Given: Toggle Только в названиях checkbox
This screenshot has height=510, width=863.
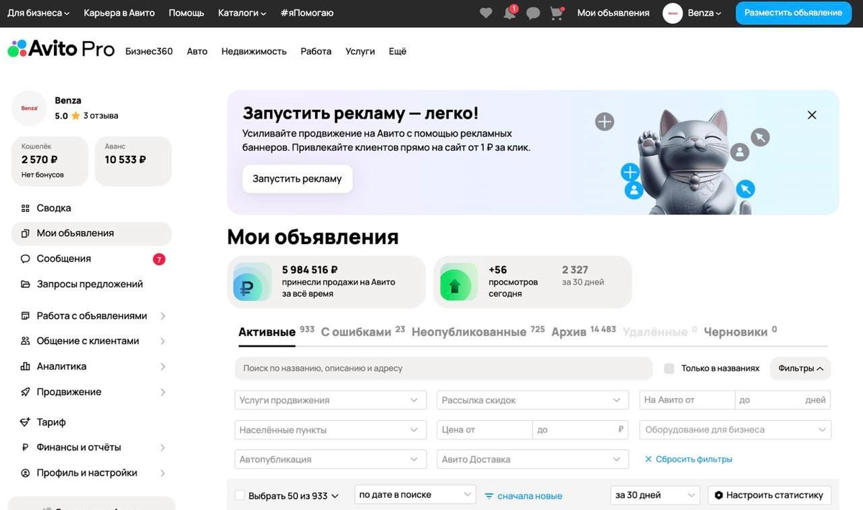Looking at the screenshot, I should pos(670,368).
